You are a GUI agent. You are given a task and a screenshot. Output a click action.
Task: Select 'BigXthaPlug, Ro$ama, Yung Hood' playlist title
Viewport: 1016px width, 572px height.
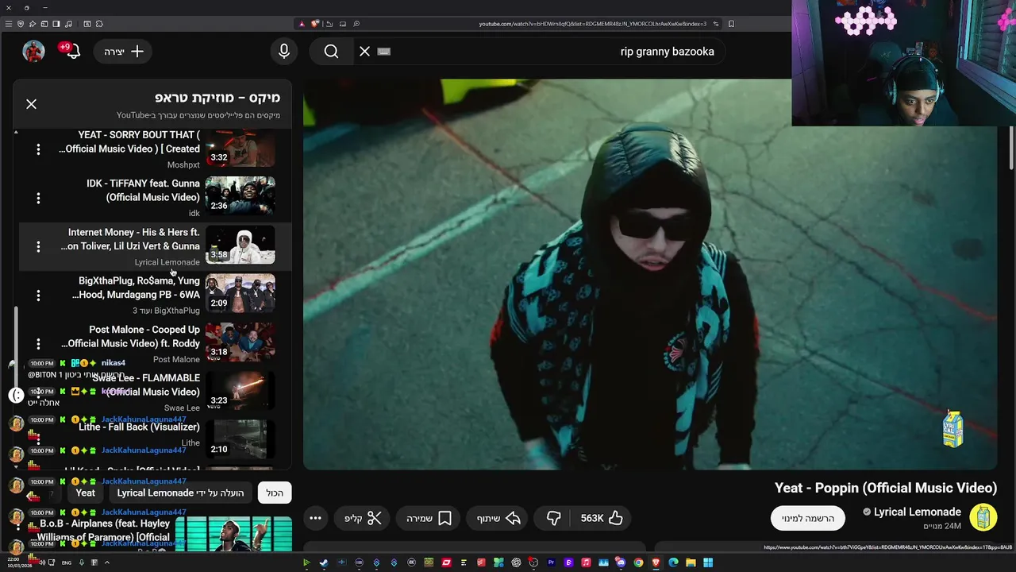[136, 288]
